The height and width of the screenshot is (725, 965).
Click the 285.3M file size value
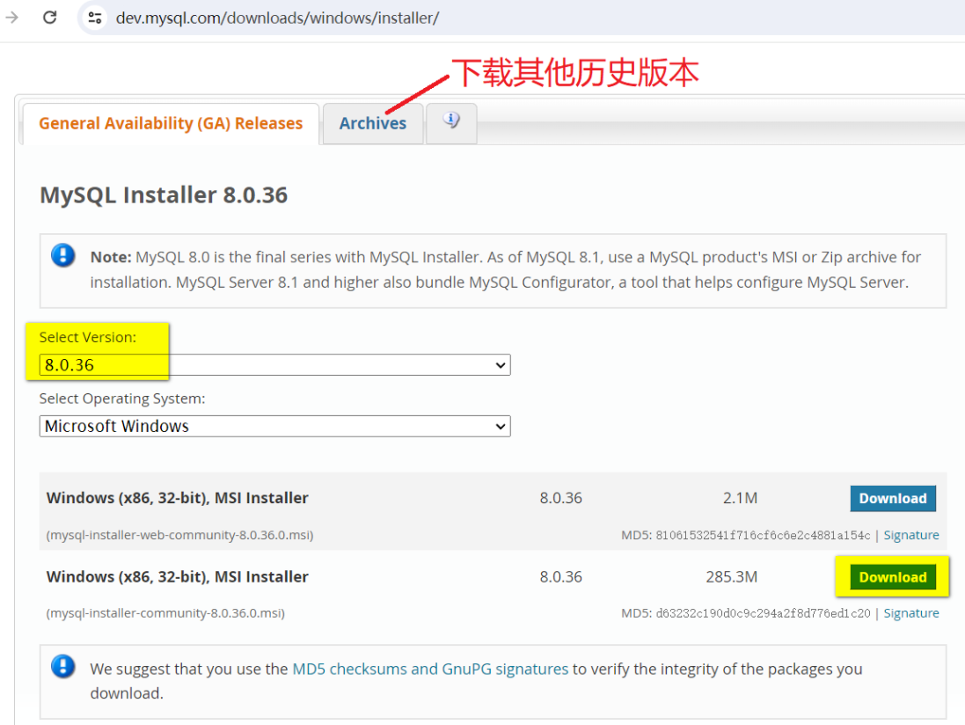pos(732,576)
